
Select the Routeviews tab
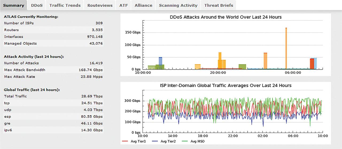click(99, 5)
